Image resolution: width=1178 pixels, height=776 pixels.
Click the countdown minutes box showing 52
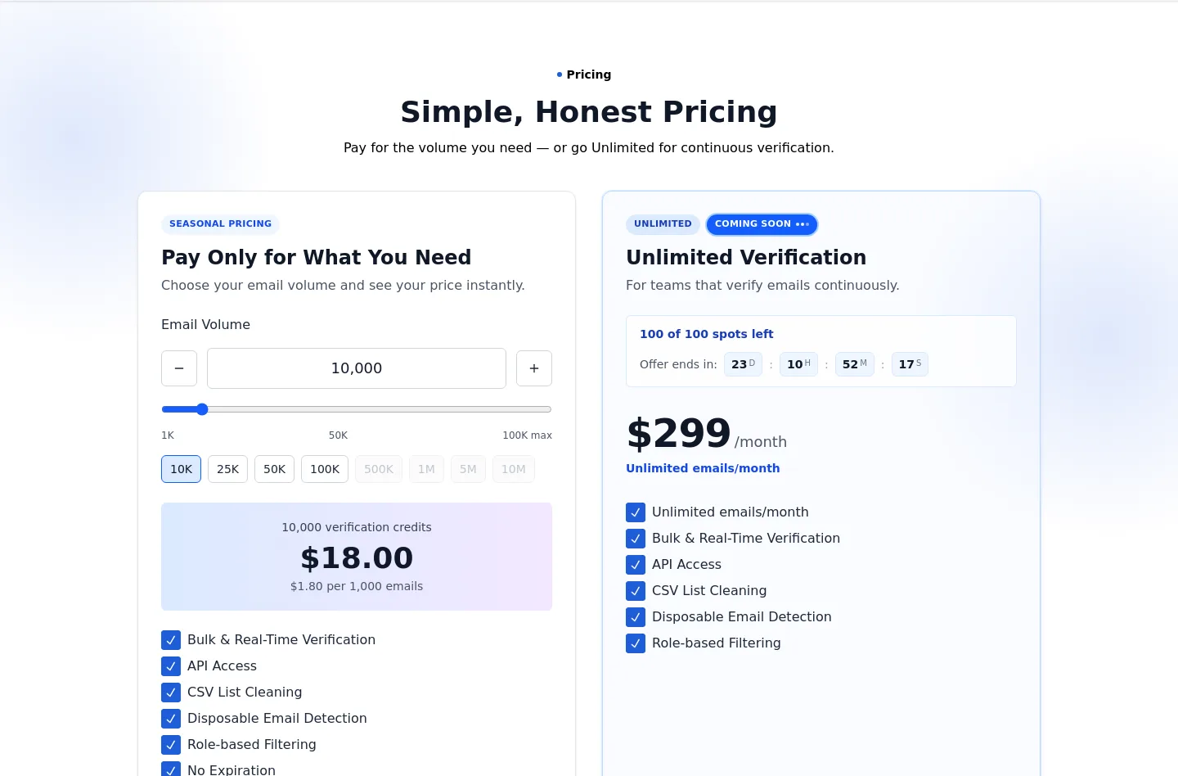pyautogui.click(x=855, y=364)
